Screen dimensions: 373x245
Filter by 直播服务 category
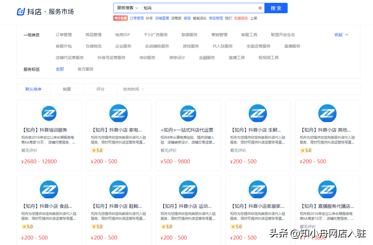[x=292, y=46]
